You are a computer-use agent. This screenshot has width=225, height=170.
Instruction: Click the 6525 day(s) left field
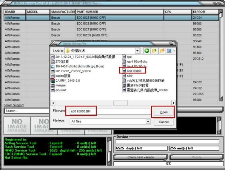(141, 148)
